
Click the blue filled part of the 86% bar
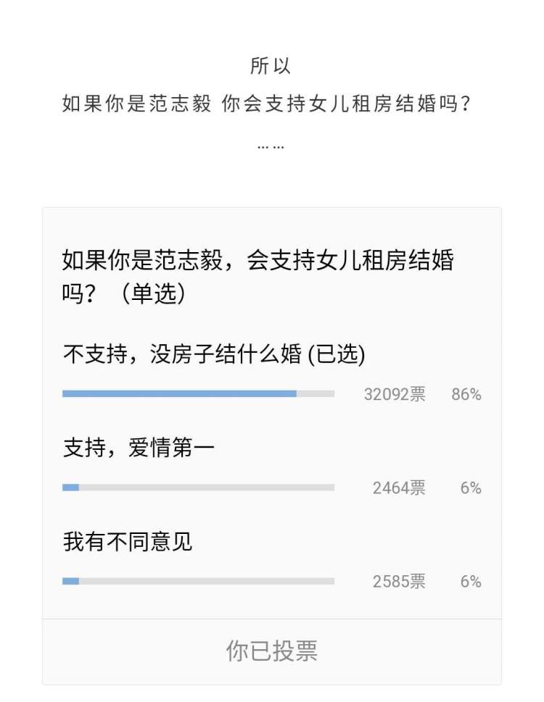click(x=179, y=394)
